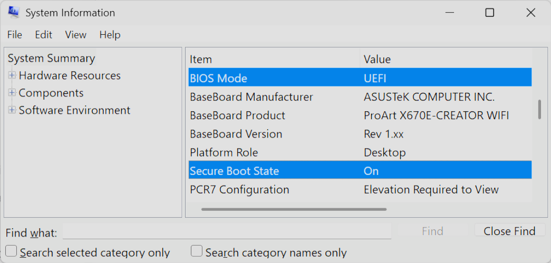Maximize the System Information window
The image size is (551, 263).
coord(490,13)
